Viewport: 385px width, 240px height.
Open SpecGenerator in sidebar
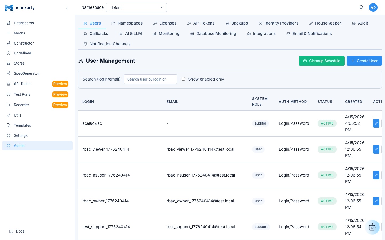[37, 73]
